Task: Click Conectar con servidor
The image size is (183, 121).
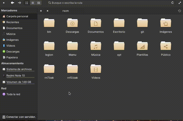Action: 19,117
